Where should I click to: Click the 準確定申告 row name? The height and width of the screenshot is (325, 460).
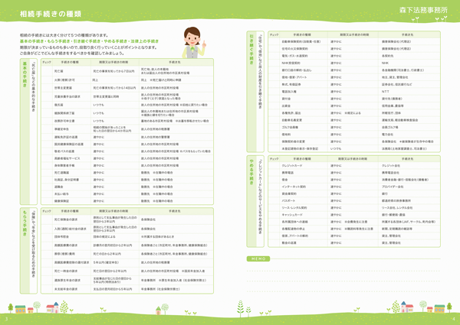61,129
